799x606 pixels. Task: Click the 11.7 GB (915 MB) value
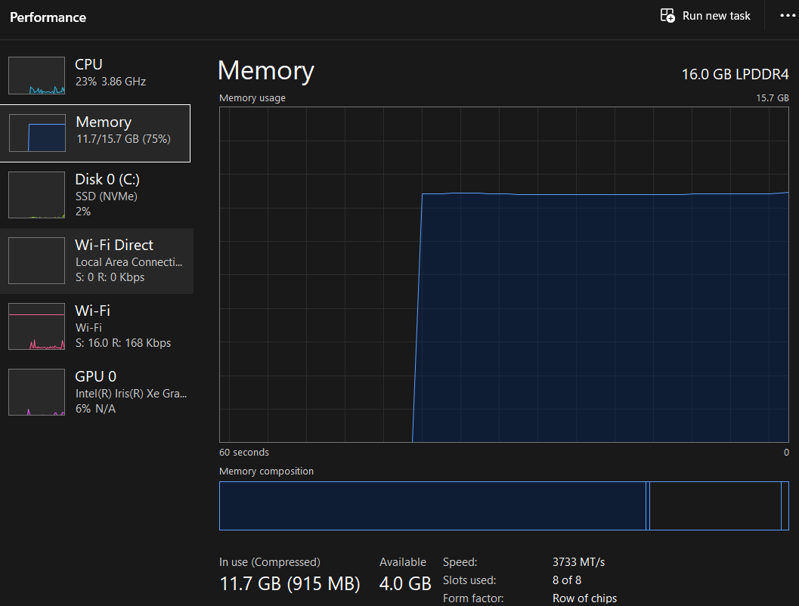(290, 583)
